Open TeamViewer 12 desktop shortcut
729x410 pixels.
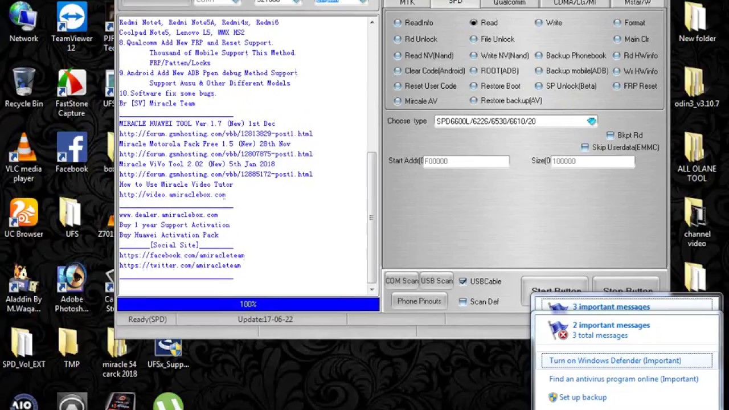[72, 27]
